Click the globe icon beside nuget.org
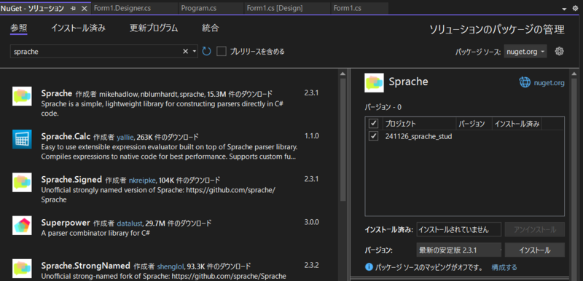The image size is (583, 281). click(x=525, y=82)
